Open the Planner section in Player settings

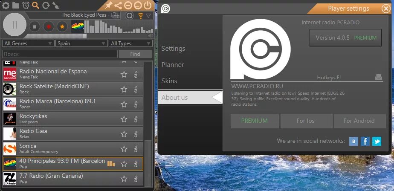pyautogui.click(x=173, y=64)
